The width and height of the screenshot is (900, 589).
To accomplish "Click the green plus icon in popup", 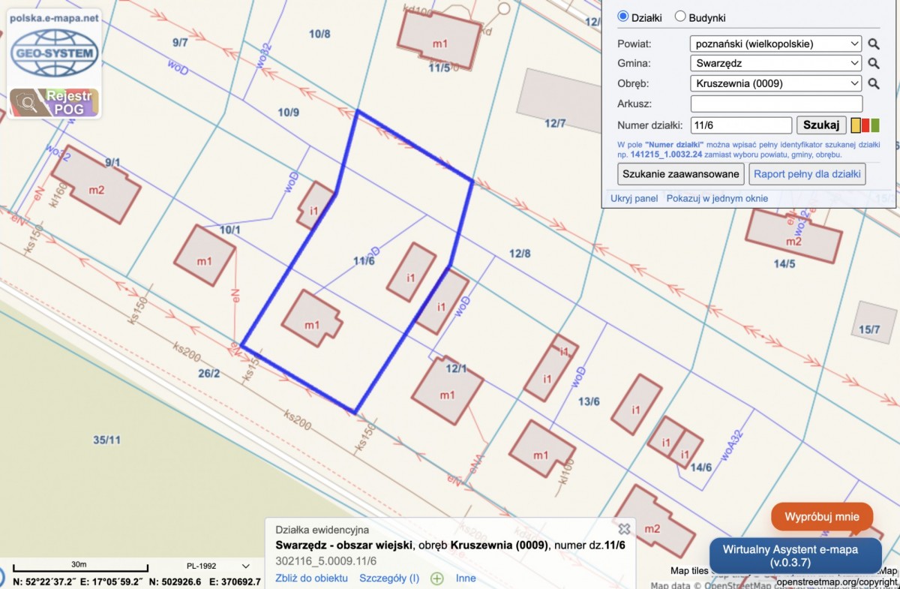I will pos(436,578).
